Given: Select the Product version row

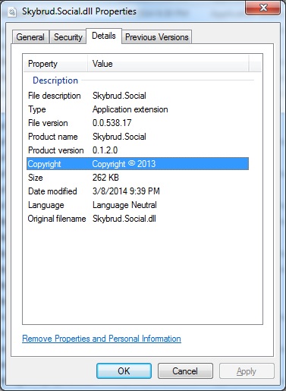Looking at the screenshot, I should (137, 150).
